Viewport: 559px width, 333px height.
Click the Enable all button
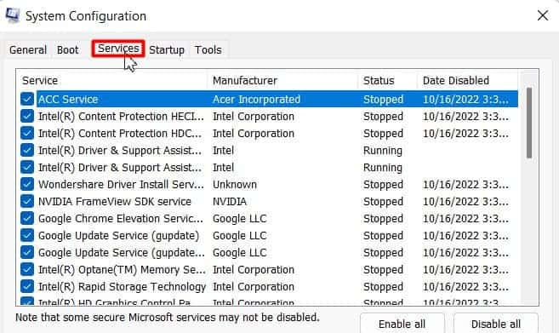pyautogui.click(x=402, y=324)
